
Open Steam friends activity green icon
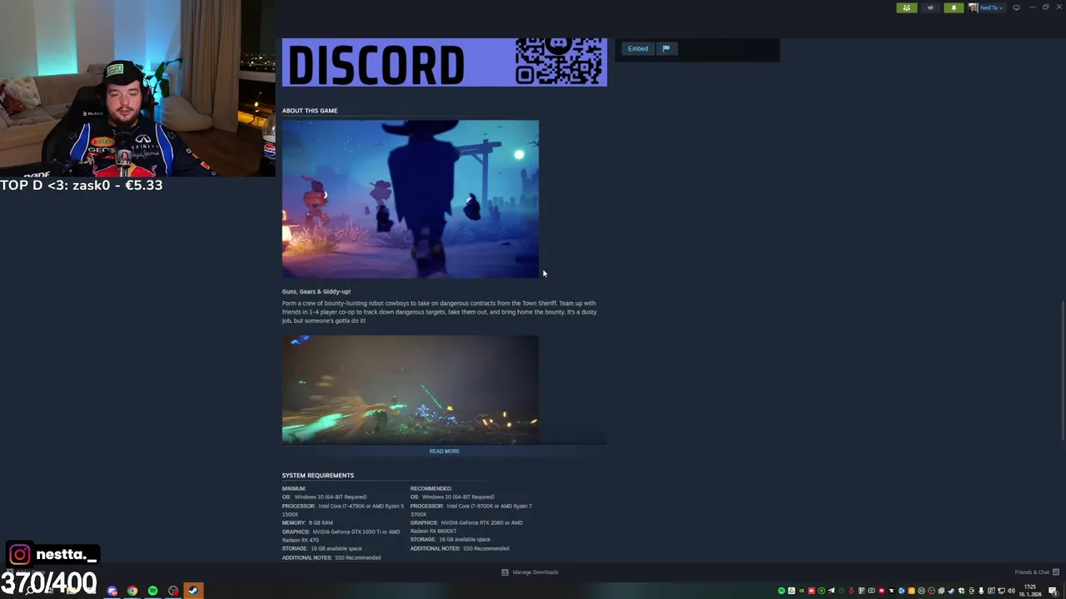(x=906, y=7)
